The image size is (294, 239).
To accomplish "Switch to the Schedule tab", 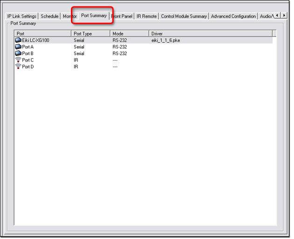I will [49, 16].
